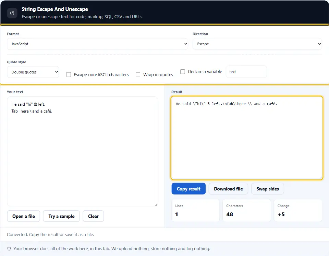The width and height of the screenshot is (329, 256).
Task: Enable Escape non-ASCII characters checkbox
Action: coord(69,74)
